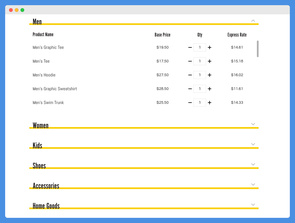Select the Men's Graphic Sweatshirt product name
Viewport: 295px width, 223px height.
55,89
